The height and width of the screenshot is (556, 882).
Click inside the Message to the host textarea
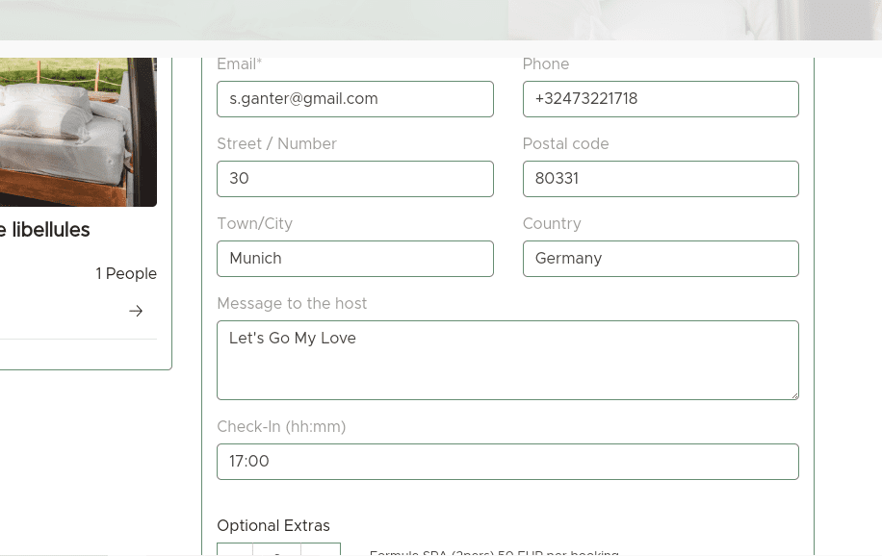[507, 360]
